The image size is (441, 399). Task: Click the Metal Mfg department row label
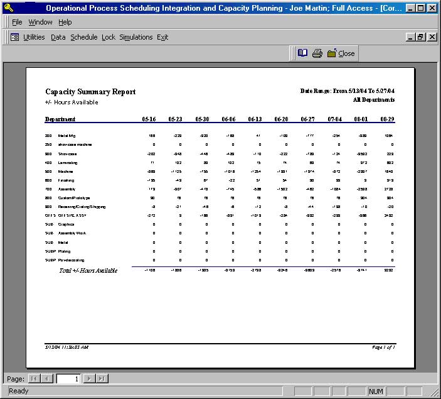click(66, 136)
